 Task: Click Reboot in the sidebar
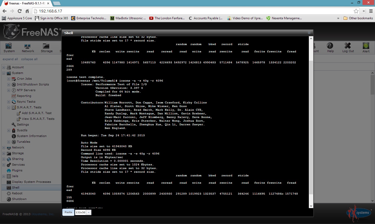17,193
